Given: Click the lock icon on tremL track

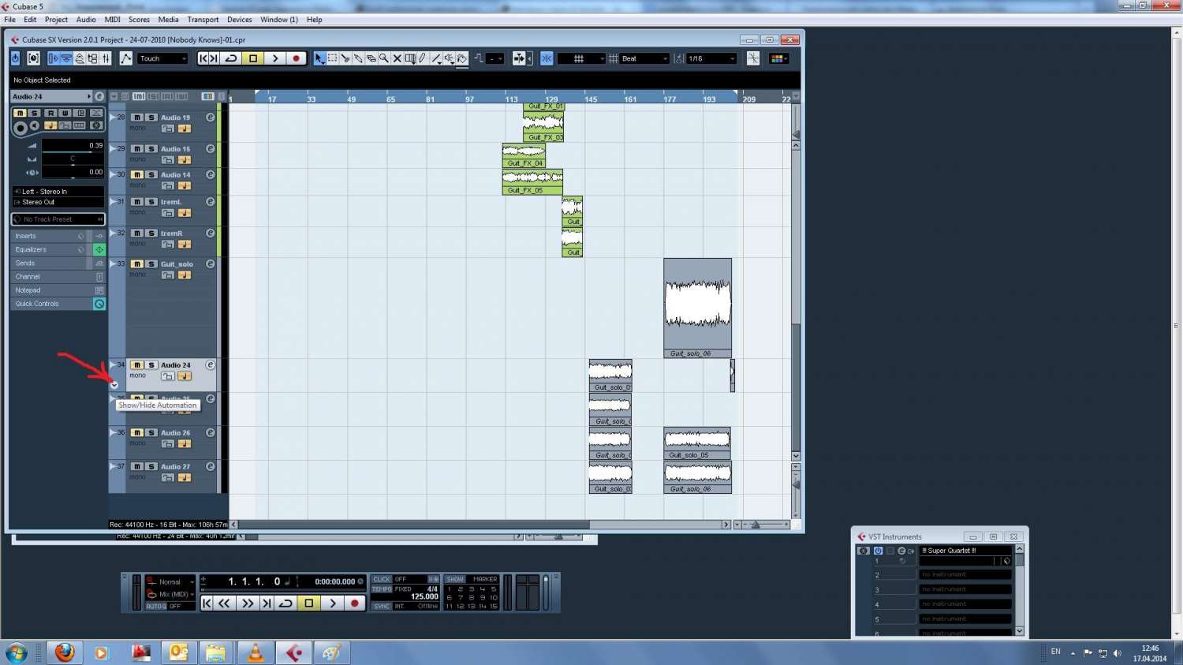Looking at the screenshot, I should coord(168,213).
